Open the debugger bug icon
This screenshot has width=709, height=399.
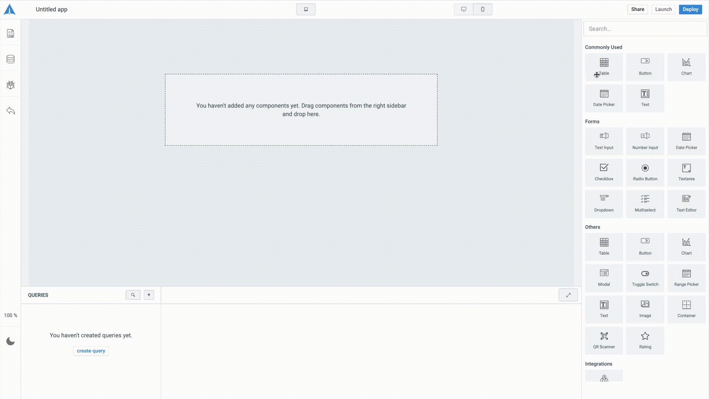point(10,85)
